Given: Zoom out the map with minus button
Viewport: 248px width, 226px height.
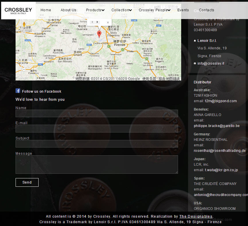Looking at the screenshot, I should [x=24, y=70].
